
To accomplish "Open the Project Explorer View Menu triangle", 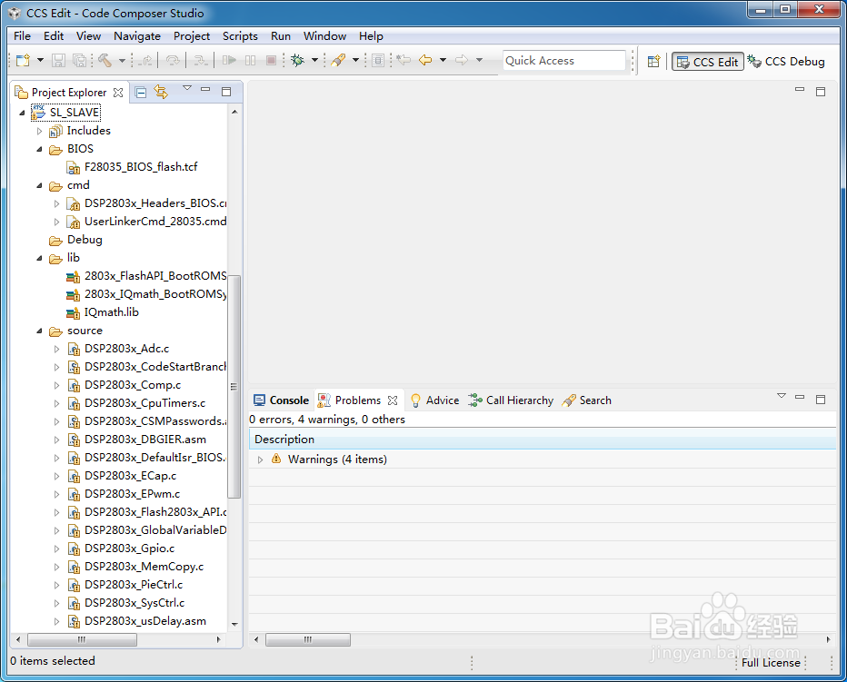I will point(187,88).
